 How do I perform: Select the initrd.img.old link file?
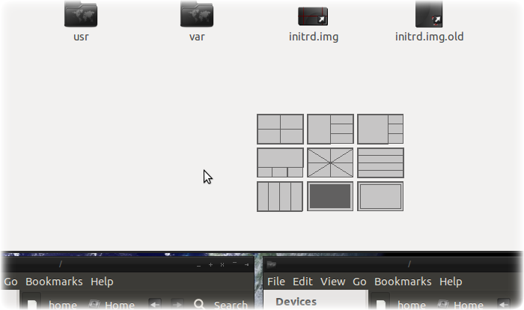click(429, 22)
